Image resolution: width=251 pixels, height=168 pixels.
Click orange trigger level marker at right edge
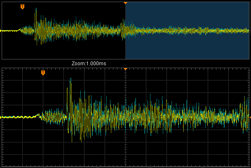click(x=250, y=118)
